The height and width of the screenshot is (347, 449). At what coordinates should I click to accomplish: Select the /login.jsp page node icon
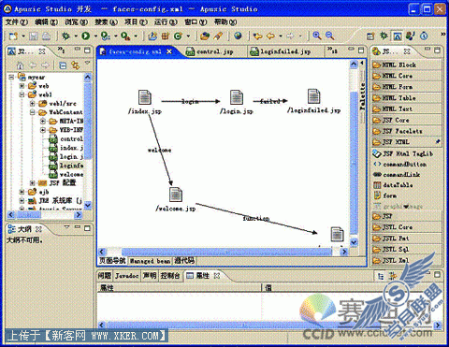pos(237,97)
